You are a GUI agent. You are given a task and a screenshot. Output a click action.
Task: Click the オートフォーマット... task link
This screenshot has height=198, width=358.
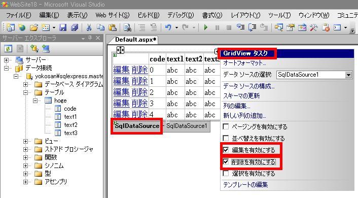point(244,63)
